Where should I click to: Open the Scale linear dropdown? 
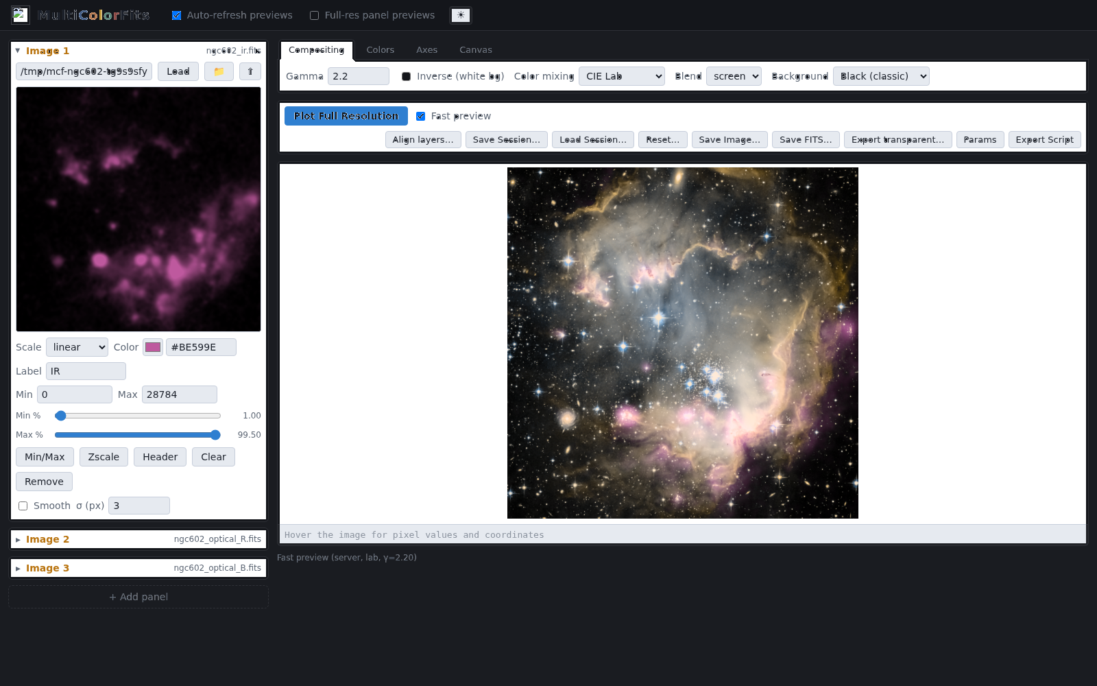point(77,347)
